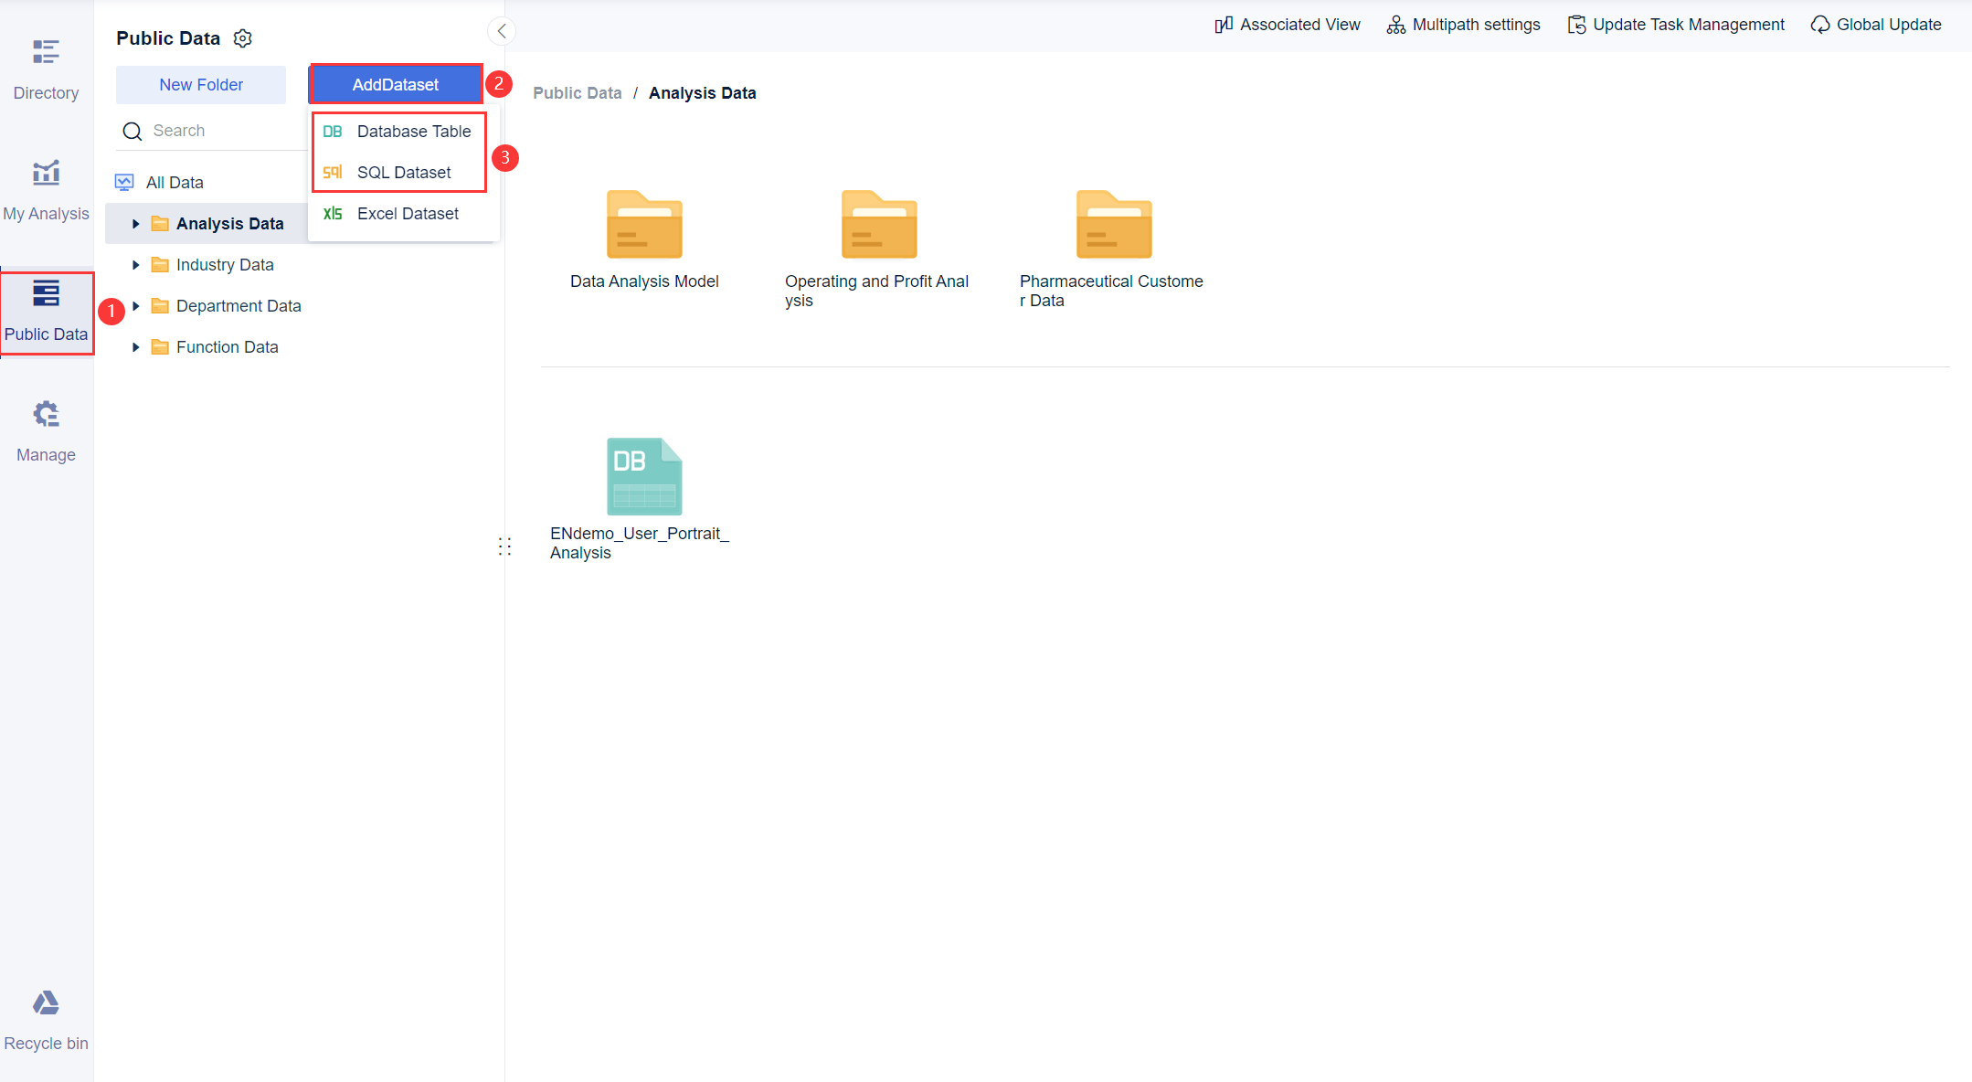The width and height of the screenshot is (1972, 1082).
Task: Expand the Analysis Data tree arrow
Action: pyautogui.click(x=135, y=224)
